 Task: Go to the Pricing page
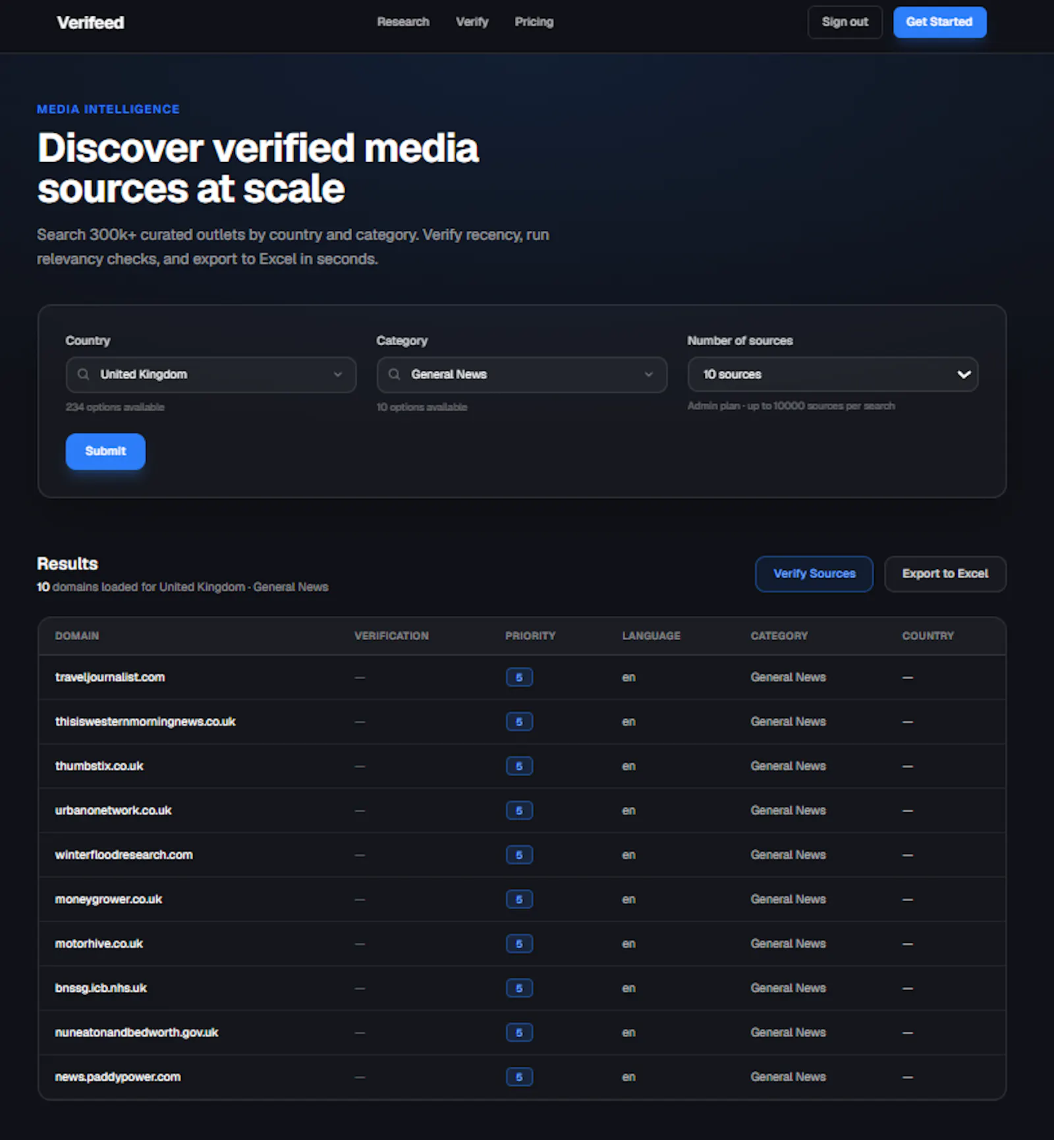[534, 22]
